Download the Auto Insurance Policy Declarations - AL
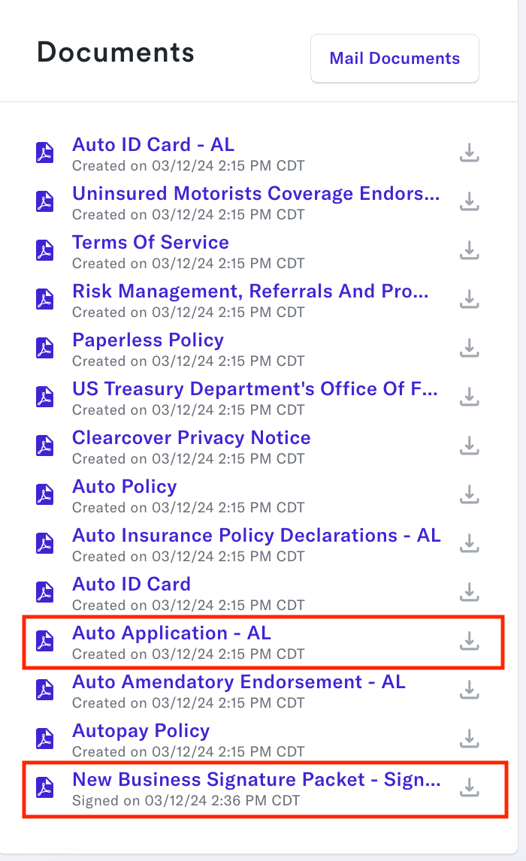This screenshot has width=526, height=861. click(x=469, y=543)
